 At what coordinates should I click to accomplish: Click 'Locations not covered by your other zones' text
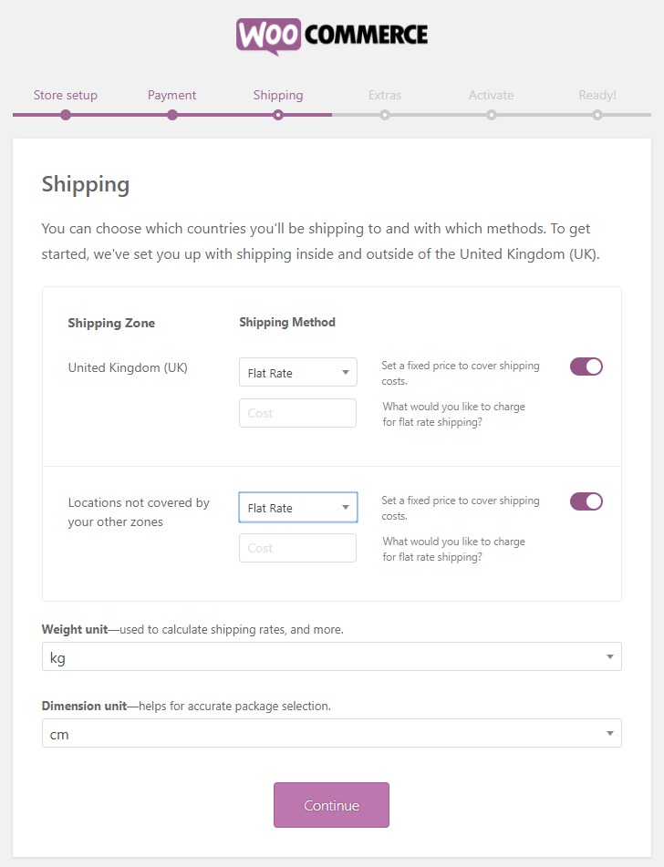(139, 512)
